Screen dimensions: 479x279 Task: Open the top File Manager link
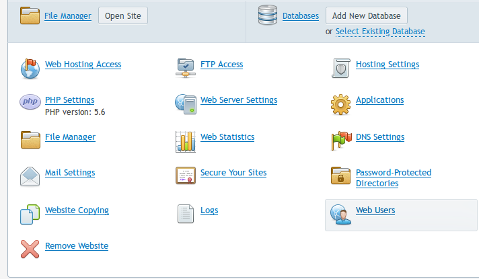coord(68,16)
